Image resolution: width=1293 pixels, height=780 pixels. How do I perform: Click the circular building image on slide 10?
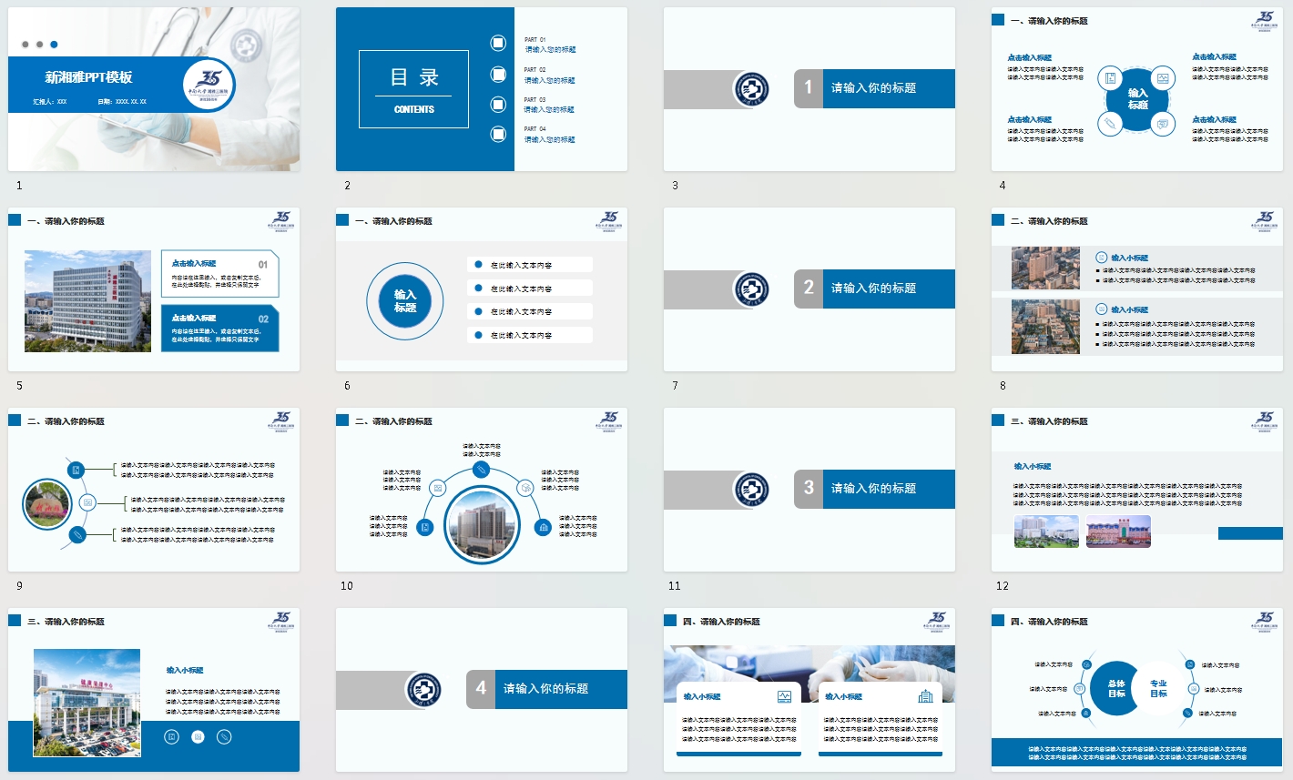[482, 525]
